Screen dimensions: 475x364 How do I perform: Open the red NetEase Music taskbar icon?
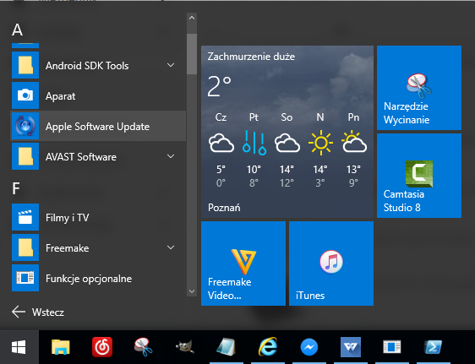(x=102, y=347)
